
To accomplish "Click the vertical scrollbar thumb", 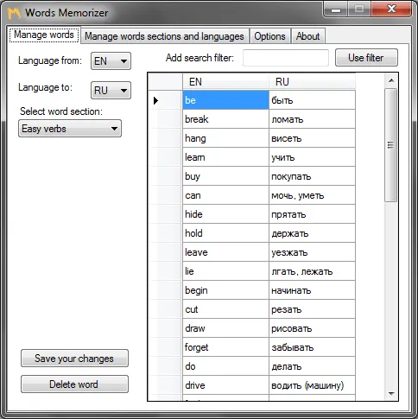I will [391, 145].
